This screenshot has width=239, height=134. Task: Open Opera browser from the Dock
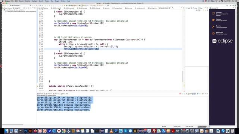click(40, 131)
